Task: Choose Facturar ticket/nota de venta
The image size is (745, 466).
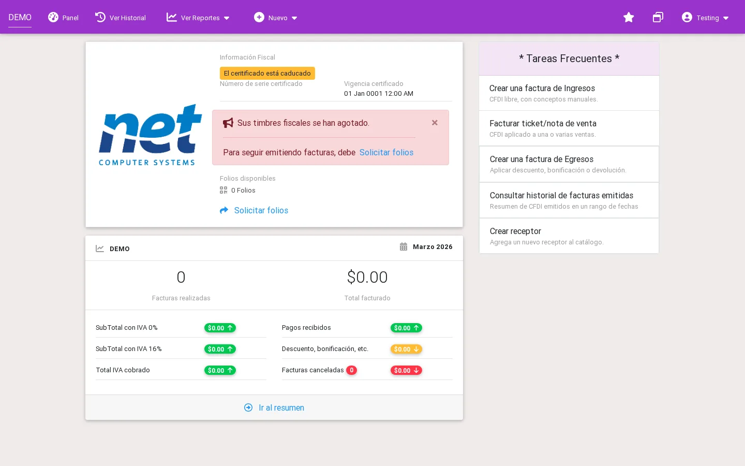Action: 569,128
